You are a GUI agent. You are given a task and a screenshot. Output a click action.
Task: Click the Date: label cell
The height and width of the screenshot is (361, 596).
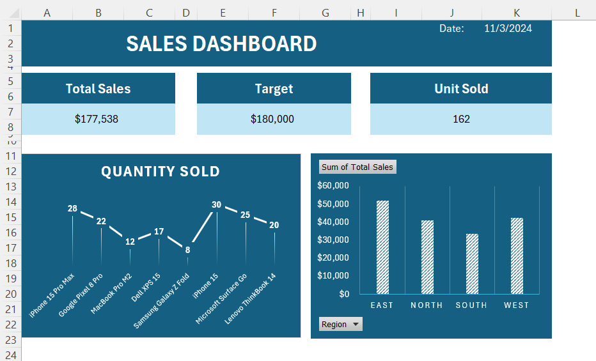[x=451, y=28]
